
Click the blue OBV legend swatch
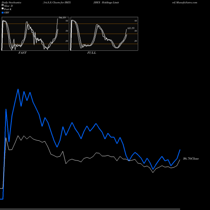point(3,13)
